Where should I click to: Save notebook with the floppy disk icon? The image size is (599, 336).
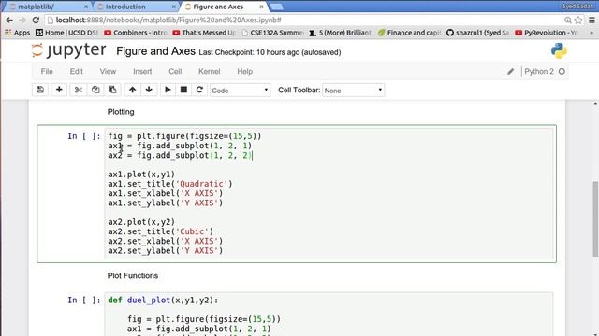pyautogui.click(x=40, y=90)
